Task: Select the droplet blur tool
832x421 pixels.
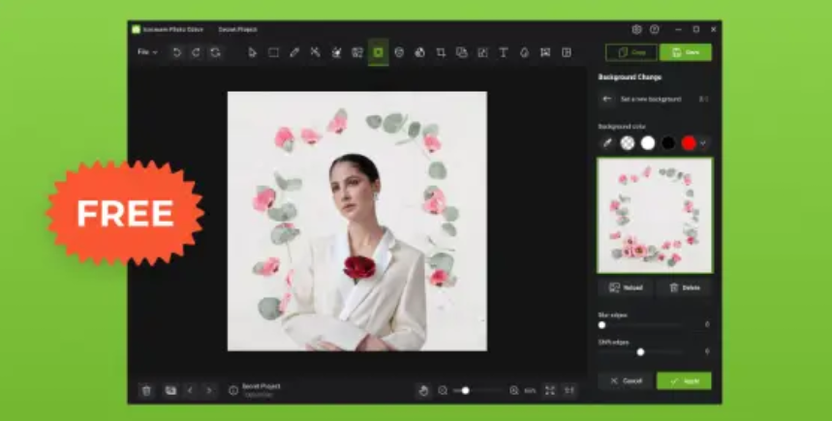Action: coord(524,52)
